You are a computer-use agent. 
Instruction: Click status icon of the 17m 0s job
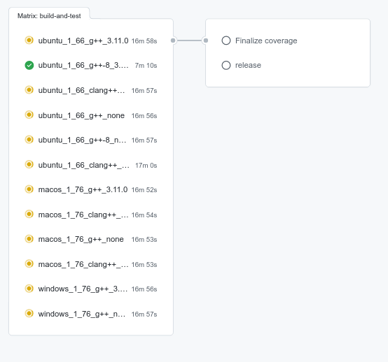pyautogui.click(x=29, y=165)
